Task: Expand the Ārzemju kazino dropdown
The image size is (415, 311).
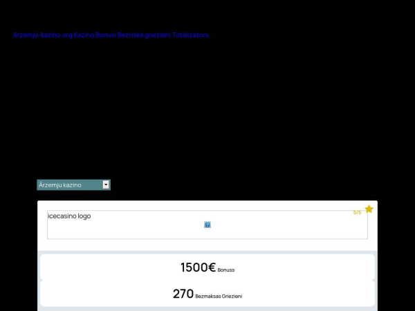Action: tap(73, 185)
